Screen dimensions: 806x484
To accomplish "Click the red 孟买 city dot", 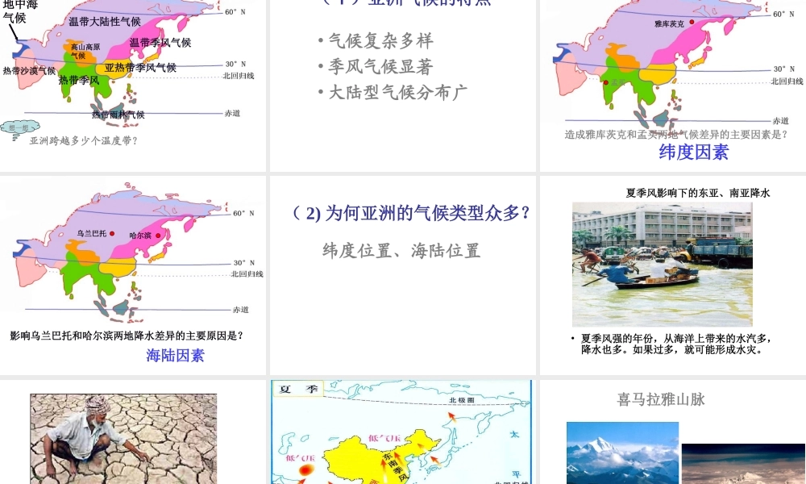I will [606, 82].
